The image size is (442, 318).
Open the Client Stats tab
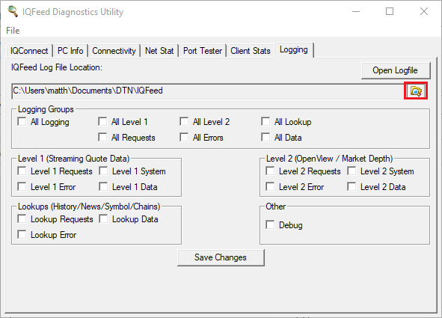tap(251, 51)
